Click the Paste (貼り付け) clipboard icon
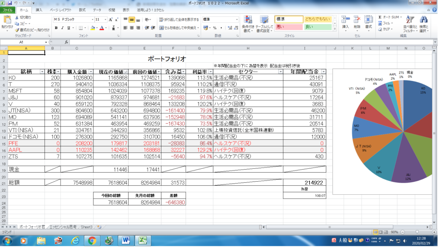443x248 pixels. (x=7, y=20)
